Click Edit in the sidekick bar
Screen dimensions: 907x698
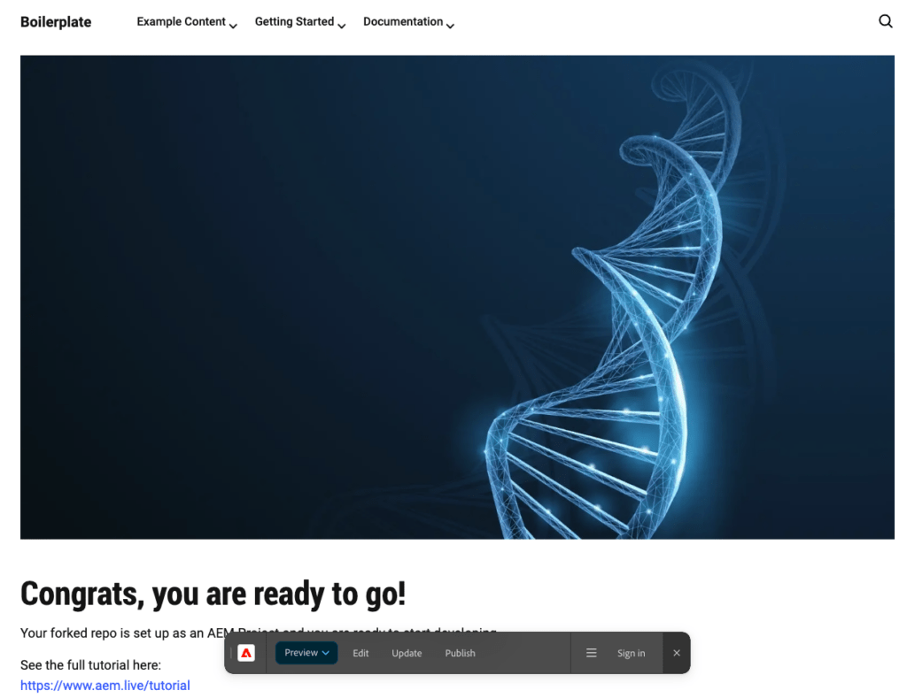(x=360, y=653)
